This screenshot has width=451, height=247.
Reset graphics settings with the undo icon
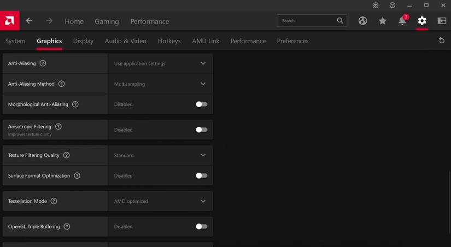pos(442,40)
